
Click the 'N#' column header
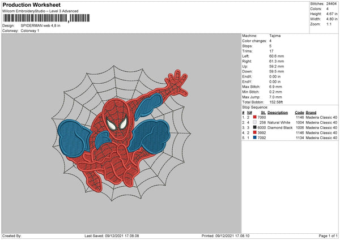coord(249,113)
